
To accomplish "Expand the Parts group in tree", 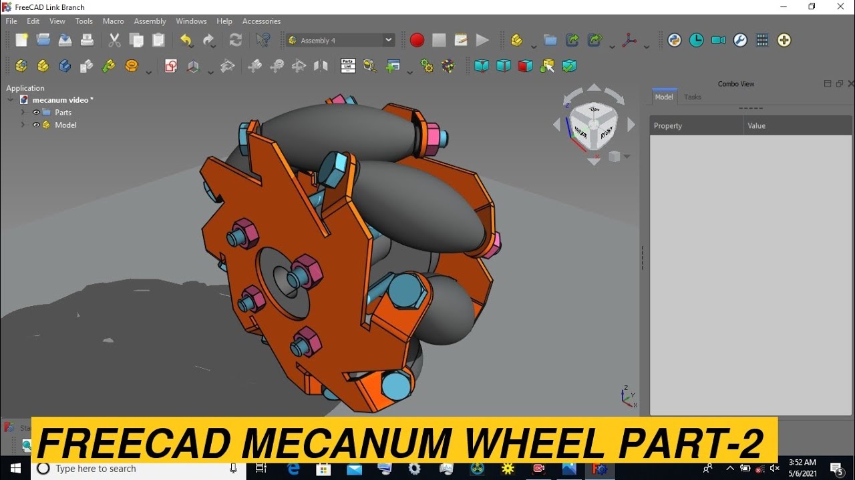I will tap(23, 112).
